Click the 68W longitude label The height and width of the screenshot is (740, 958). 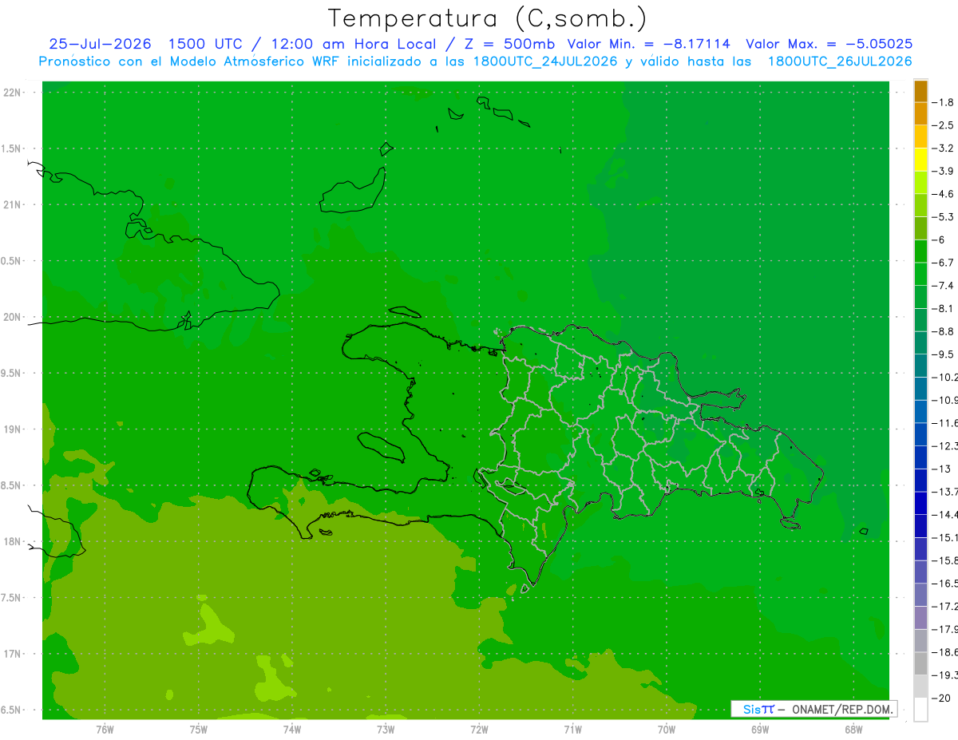(853, 730)
